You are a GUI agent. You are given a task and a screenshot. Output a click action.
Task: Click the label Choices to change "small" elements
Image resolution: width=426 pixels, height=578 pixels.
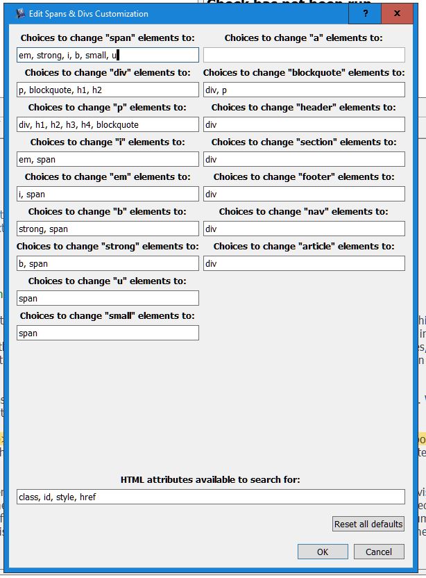coord(107,316)
